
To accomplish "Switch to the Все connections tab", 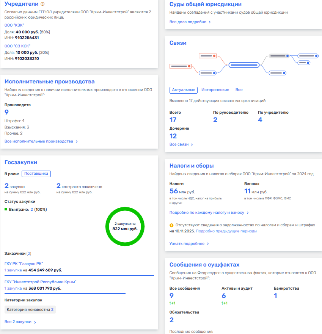I will click(x=239, y=90).
